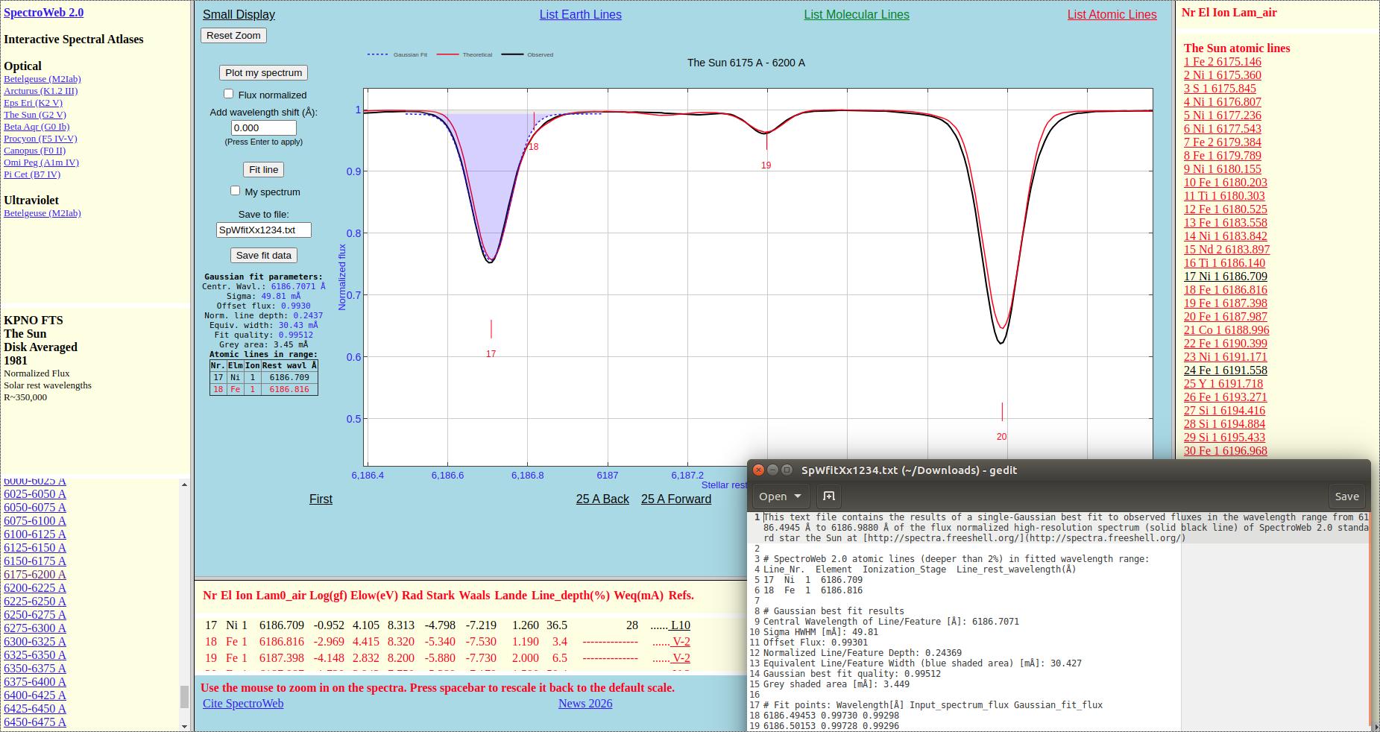1380x732 pixels.
Task: Click the new document icon in gedit
Action: [x=828, y=496]
